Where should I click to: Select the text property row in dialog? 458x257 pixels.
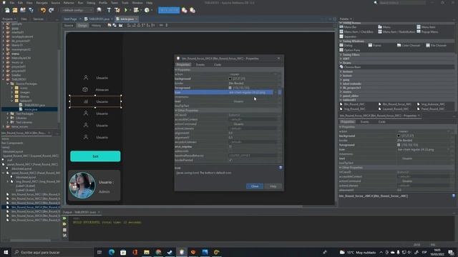pyautogui.click(x=228, y=101)
